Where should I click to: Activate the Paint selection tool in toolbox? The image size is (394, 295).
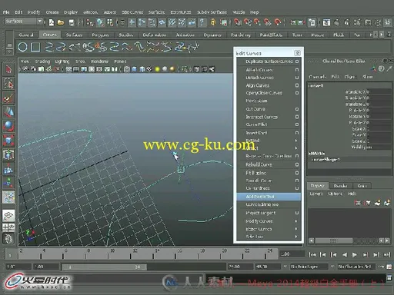[8, 98]
